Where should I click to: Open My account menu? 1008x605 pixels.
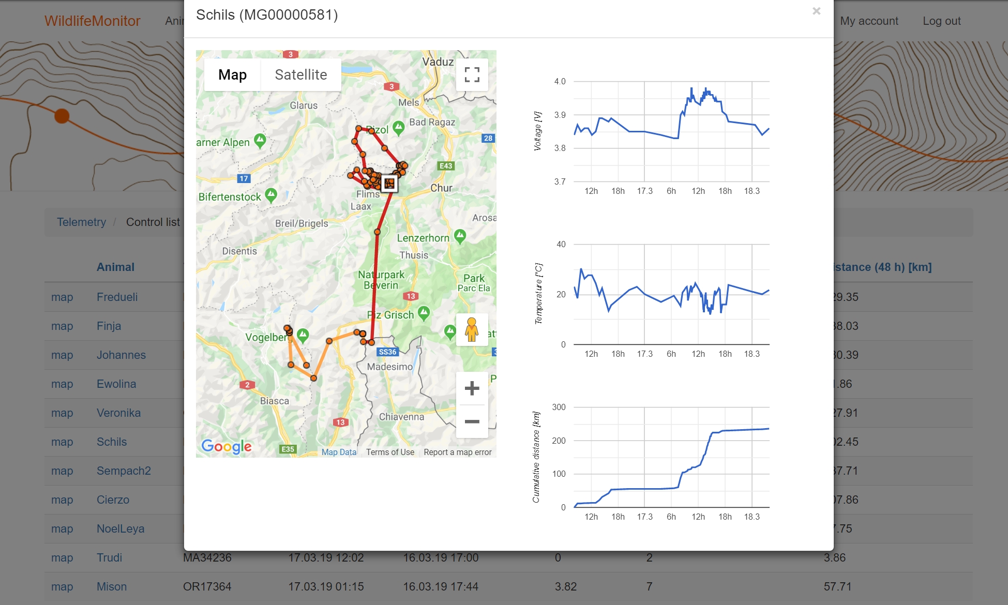(x=869, y=21)
